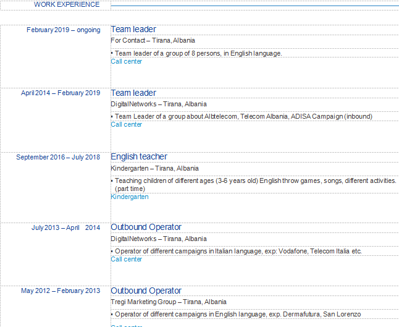399x327 pixels.
Task: Click the May 2012 – February 2013 date
Action: coord(61,291)
